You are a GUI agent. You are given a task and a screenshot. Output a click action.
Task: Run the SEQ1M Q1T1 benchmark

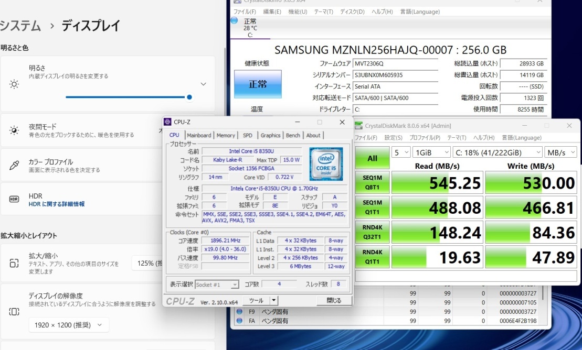pos(372,207)
